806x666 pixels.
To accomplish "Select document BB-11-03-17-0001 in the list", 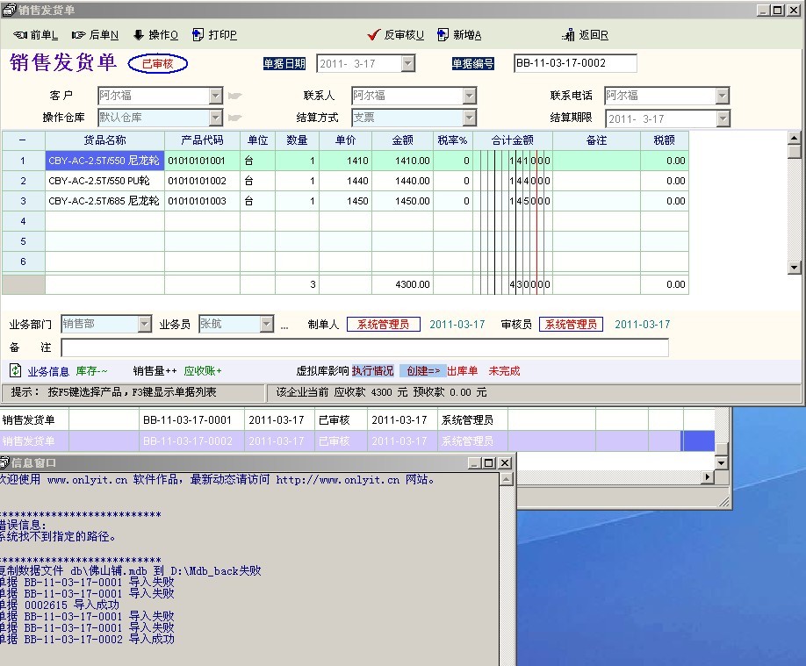I will click(x=188, y=420).
